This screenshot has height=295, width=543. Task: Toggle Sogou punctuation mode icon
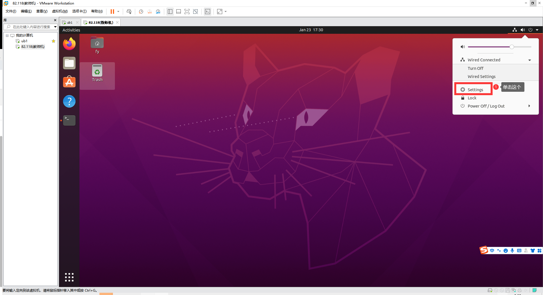499,251
